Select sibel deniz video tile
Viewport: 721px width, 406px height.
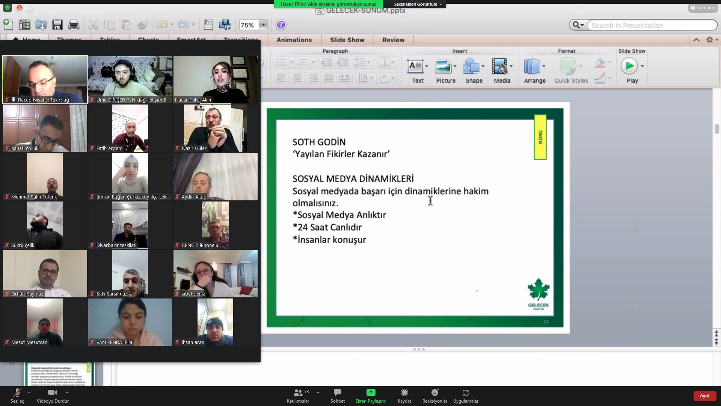point(216,274)
